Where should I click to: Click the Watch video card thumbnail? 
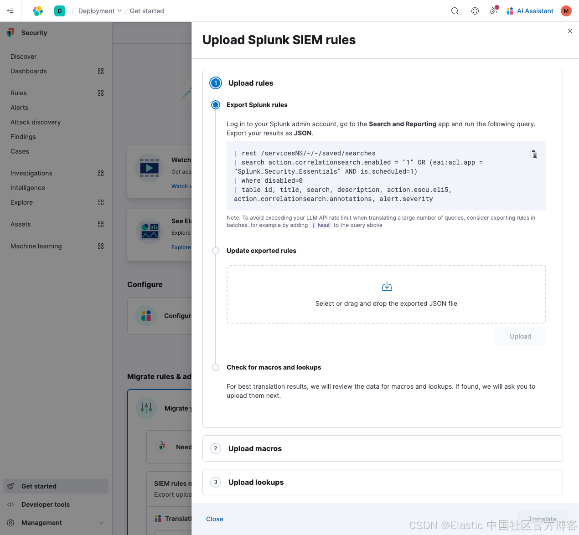pos(150,168)
